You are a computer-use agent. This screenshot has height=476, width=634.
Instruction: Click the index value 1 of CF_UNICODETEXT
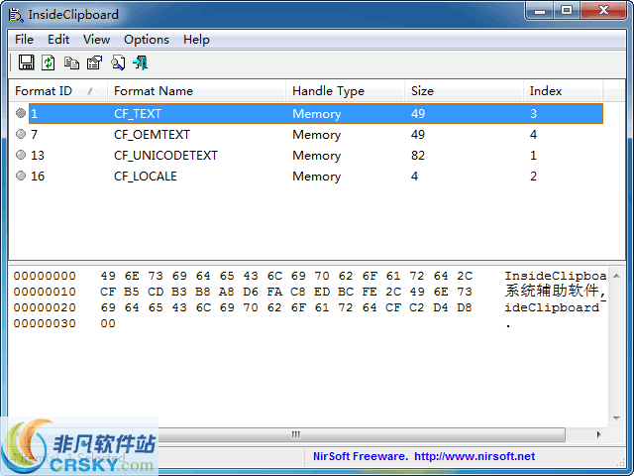click(533, 156)
